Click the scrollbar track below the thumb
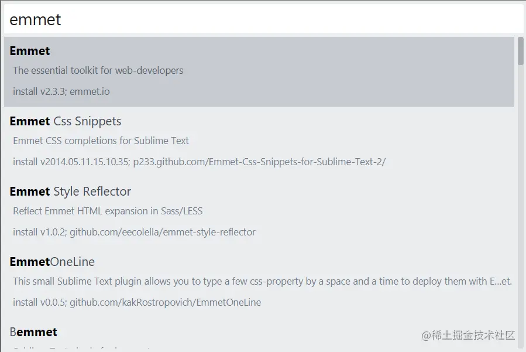This screenshot has width=526, height=352. pos(520,205)
